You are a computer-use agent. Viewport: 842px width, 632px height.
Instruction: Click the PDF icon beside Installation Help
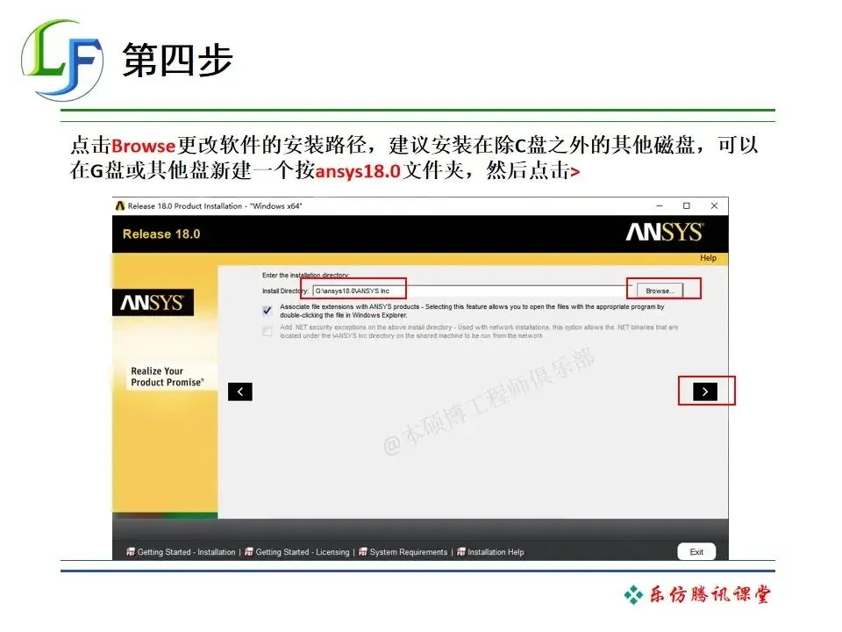pyautogui.click(x=460, y=552)
